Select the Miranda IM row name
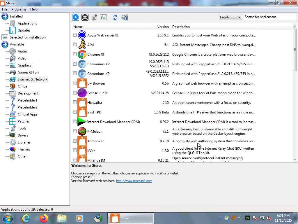Screen dimensions: 298x224 [x=96, y=160]
